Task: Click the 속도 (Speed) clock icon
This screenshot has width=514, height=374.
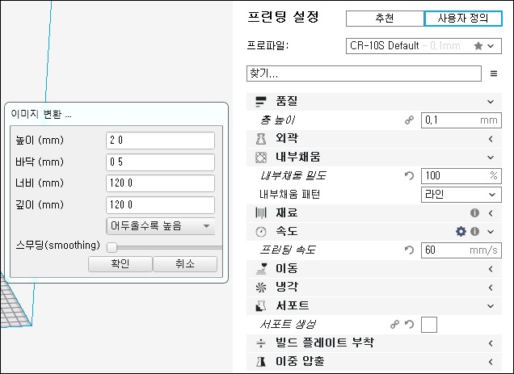Action: click(x=261, y=232)
